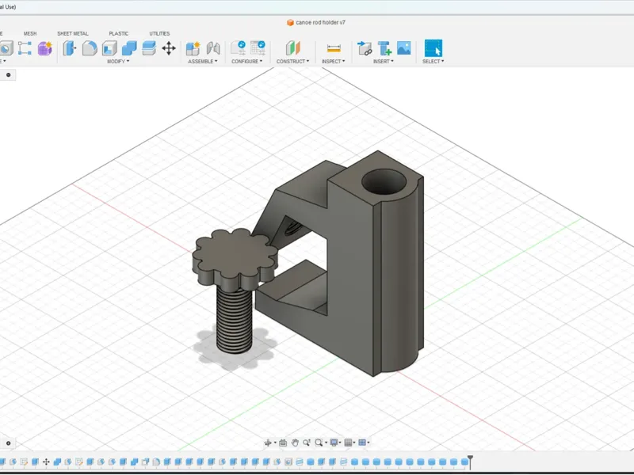
Task: Click the configuration table icon
Action: (x=258, y=48)
